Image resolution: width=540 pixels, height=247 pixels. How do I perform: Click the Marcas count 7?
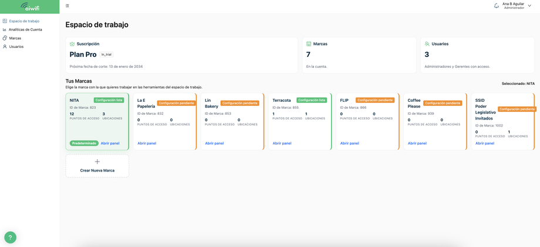[308, 54]
